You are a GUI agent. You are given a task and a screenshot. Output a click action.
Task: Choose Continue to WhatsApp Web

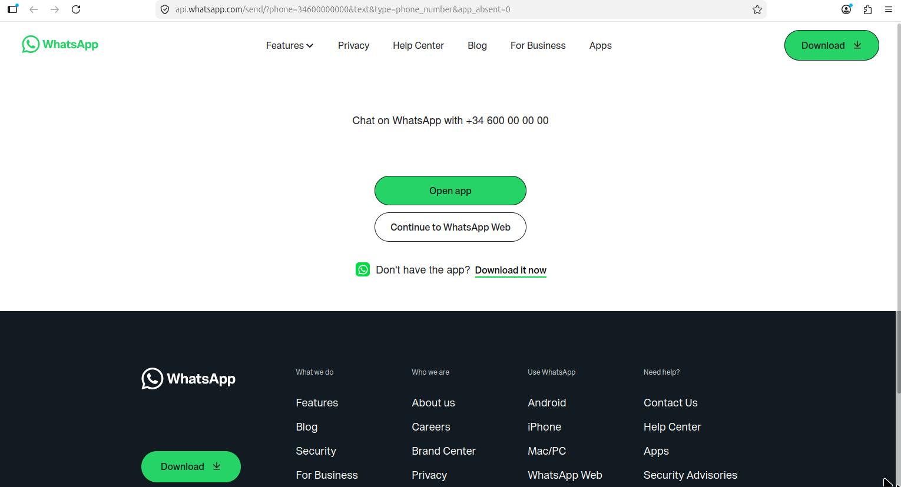tap(450, 227)
